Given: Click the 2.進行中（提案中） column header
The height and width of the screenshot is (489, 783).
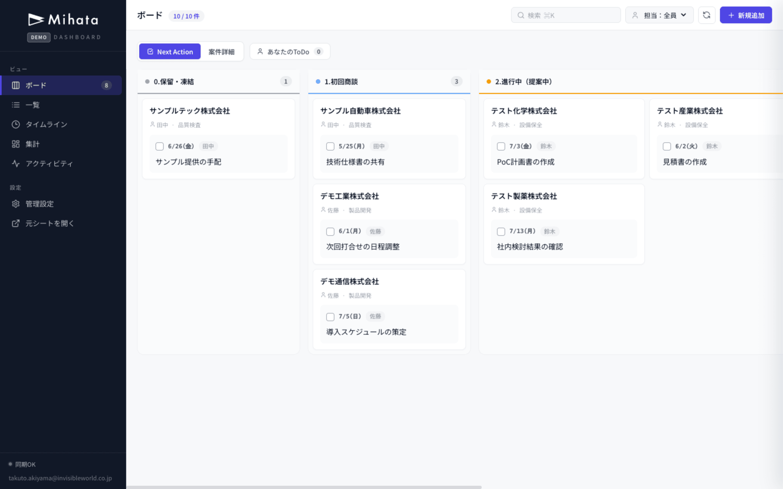Looking at the screenshot, I should point(630,81).
